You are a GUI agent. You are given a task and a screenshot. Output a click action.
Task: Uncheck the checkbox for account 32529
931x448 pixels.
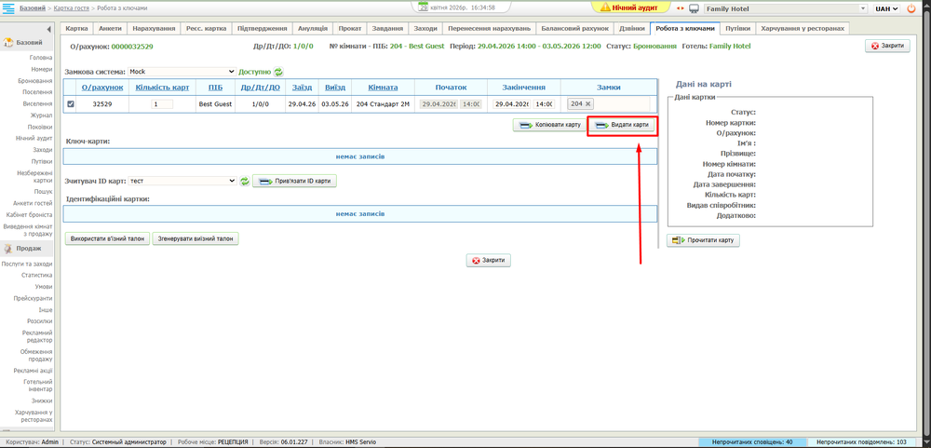pos(71,104)
